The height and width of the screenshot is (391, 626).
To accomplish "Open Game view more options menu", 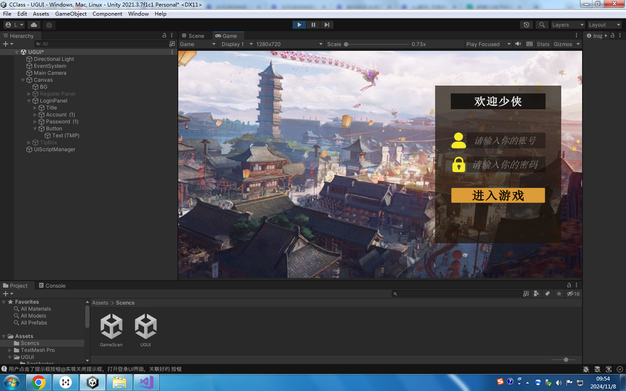I will 576,36.
